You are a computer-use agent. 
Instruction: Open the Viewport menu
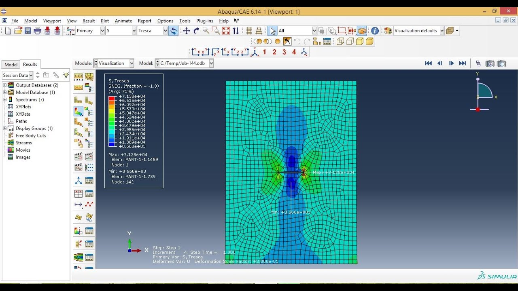coord(52,21)
